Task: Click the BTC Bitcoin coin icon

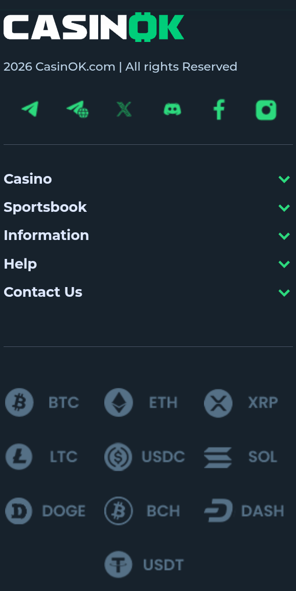Action: click(x=19, y=403)
